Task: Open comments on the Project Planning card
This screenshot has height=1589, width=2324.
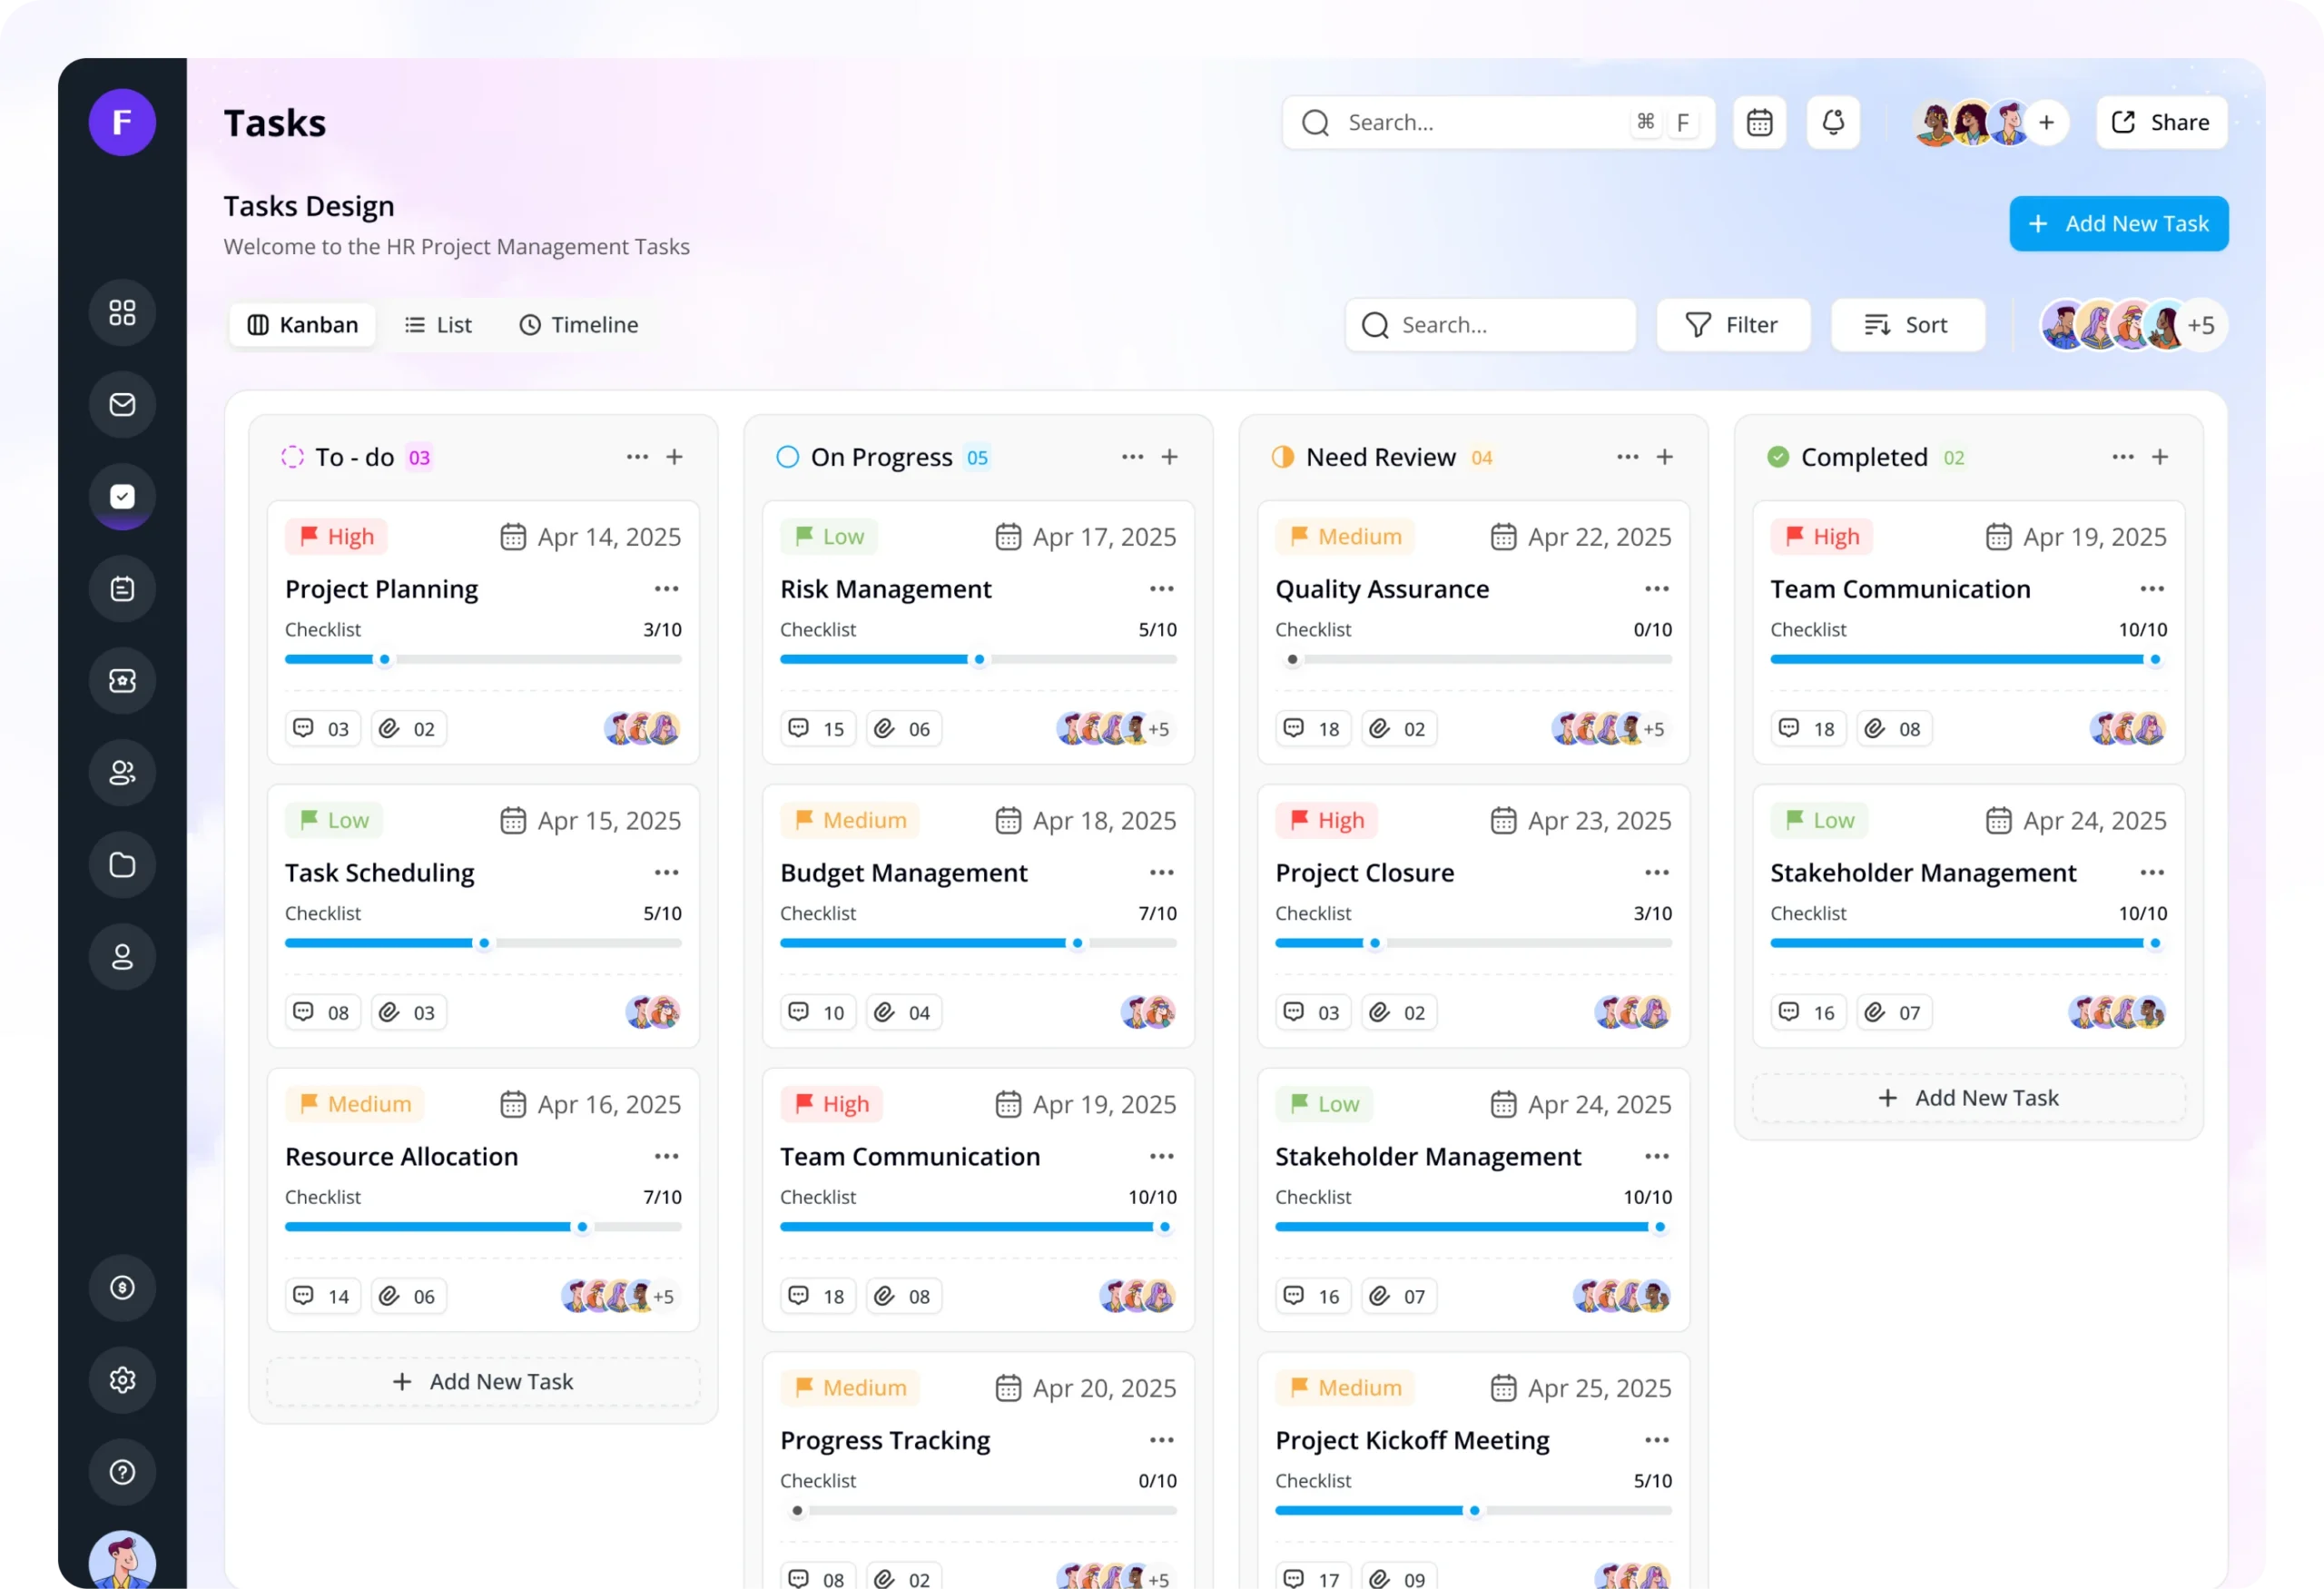Action: [x=322, y=729]
